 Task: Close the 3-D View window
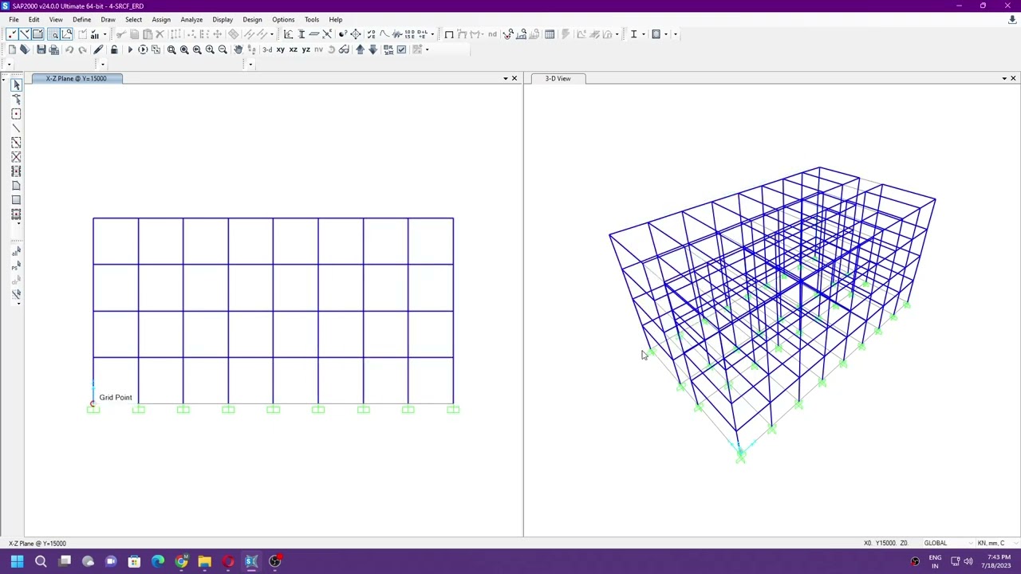click(x=1013, y=78)
